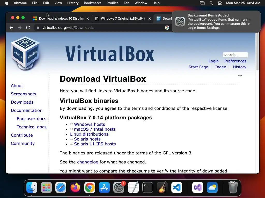Click the Solaris hosts link

(87, 139)
